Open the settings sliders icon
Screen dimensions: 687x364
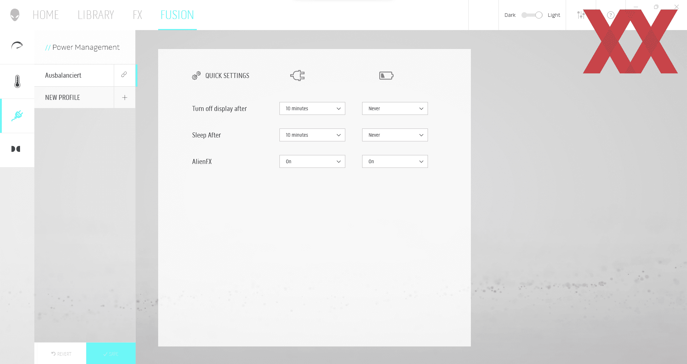coord(581,15)
